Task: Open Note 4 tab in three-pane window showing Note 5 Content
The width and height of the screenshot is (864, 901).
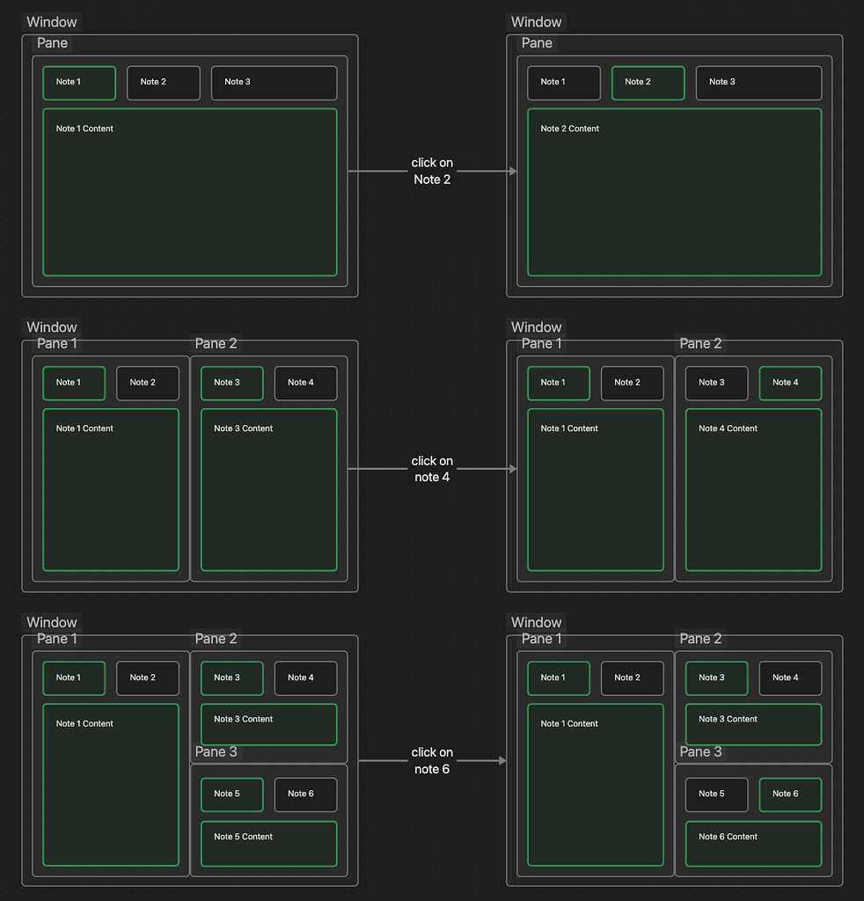Action: [305, 678]
